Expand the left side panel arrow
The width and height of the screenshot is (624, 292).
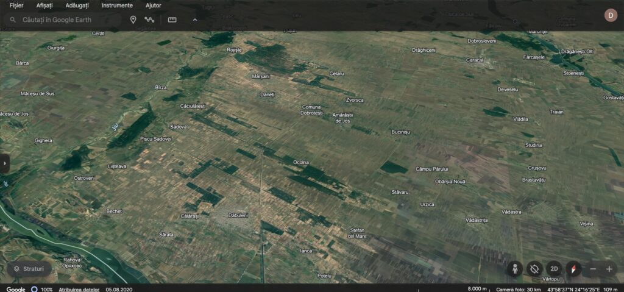click(4, 163)
